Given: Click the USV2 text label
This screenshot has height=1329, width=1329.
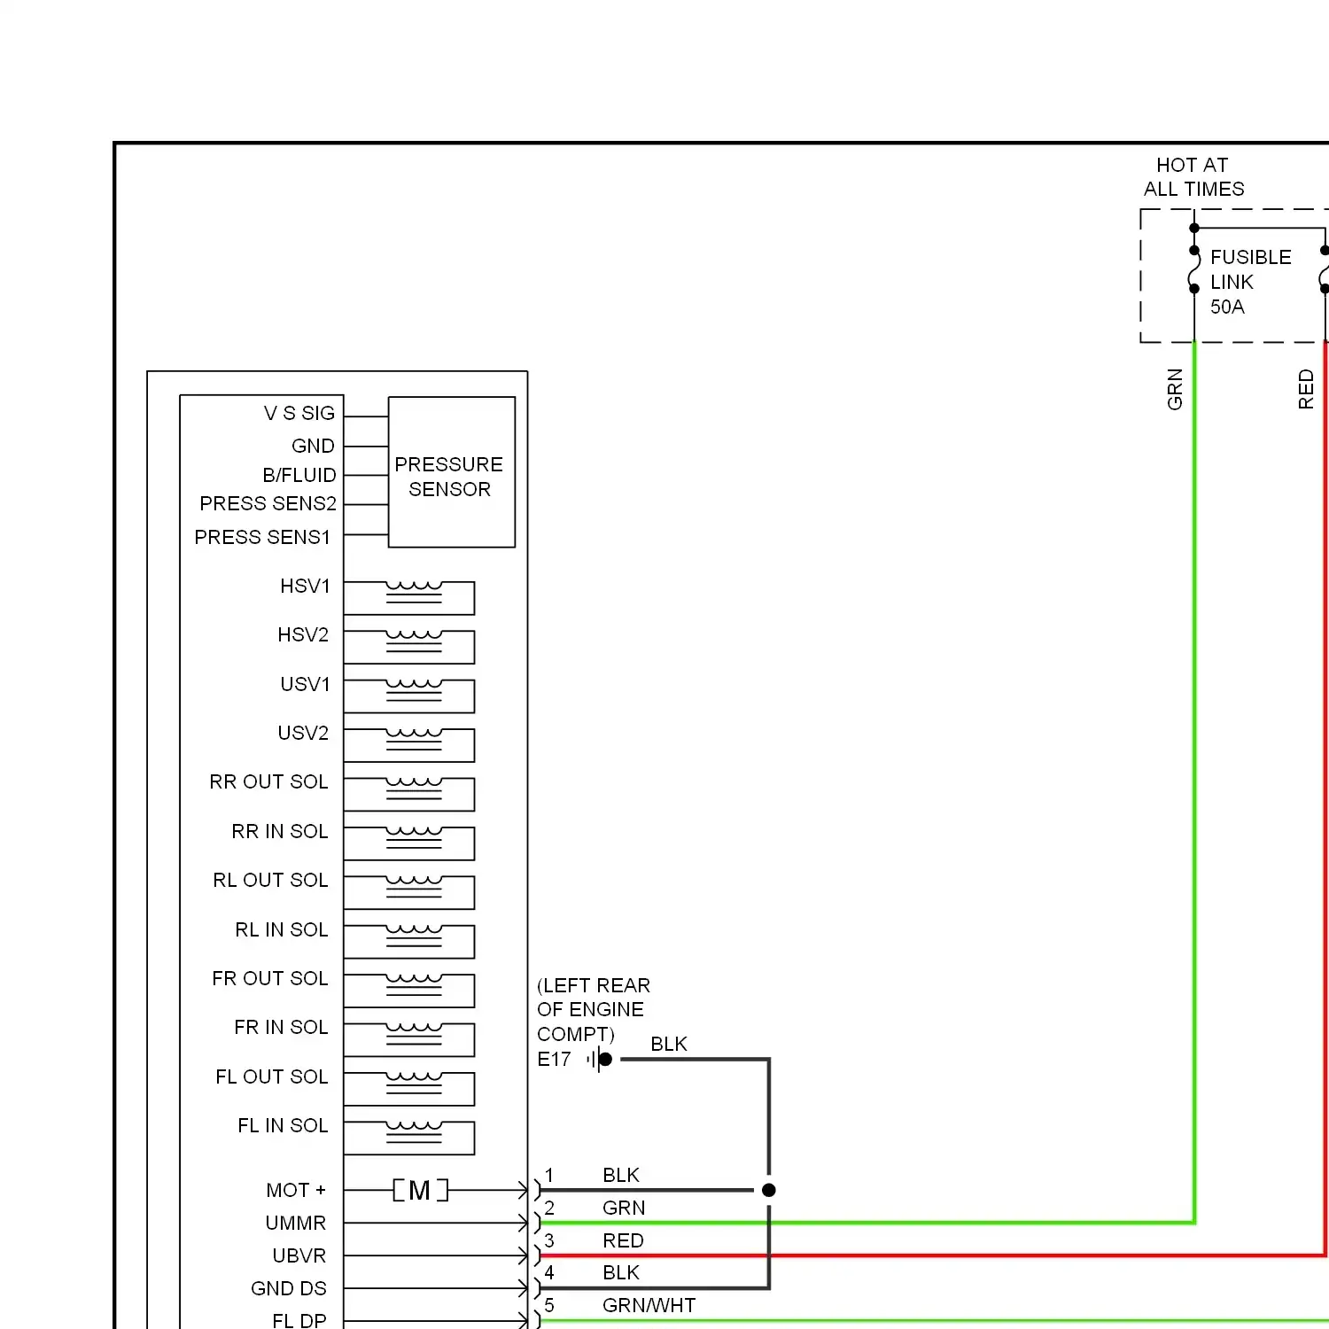Looking at the screenshot, I should pos(303,733).
